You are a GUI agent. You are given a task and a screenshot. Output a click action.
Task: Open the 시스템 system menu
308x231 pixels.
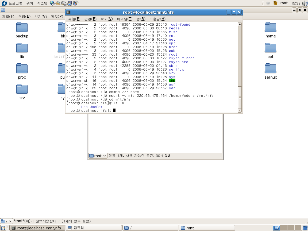coord(42,3)
